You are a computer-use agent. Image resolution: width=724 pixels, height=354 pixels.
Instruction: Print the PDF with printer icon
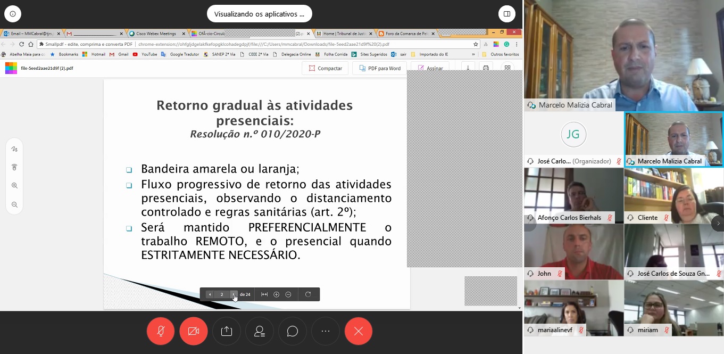485,68
